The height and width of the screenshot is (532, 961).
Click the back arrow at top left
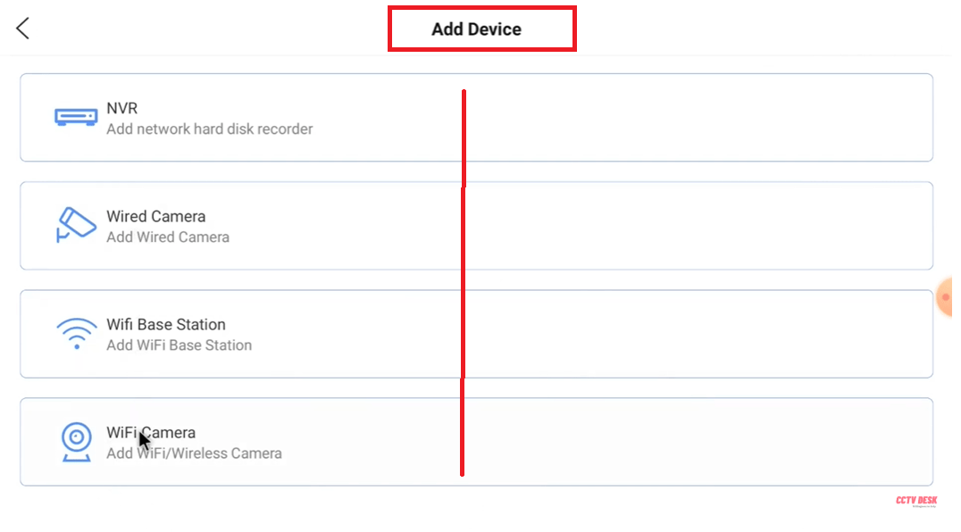[x=21, y=28]
